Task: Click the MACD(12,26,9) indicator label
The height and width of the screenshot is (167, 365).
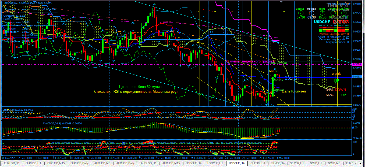Action: 58,123
